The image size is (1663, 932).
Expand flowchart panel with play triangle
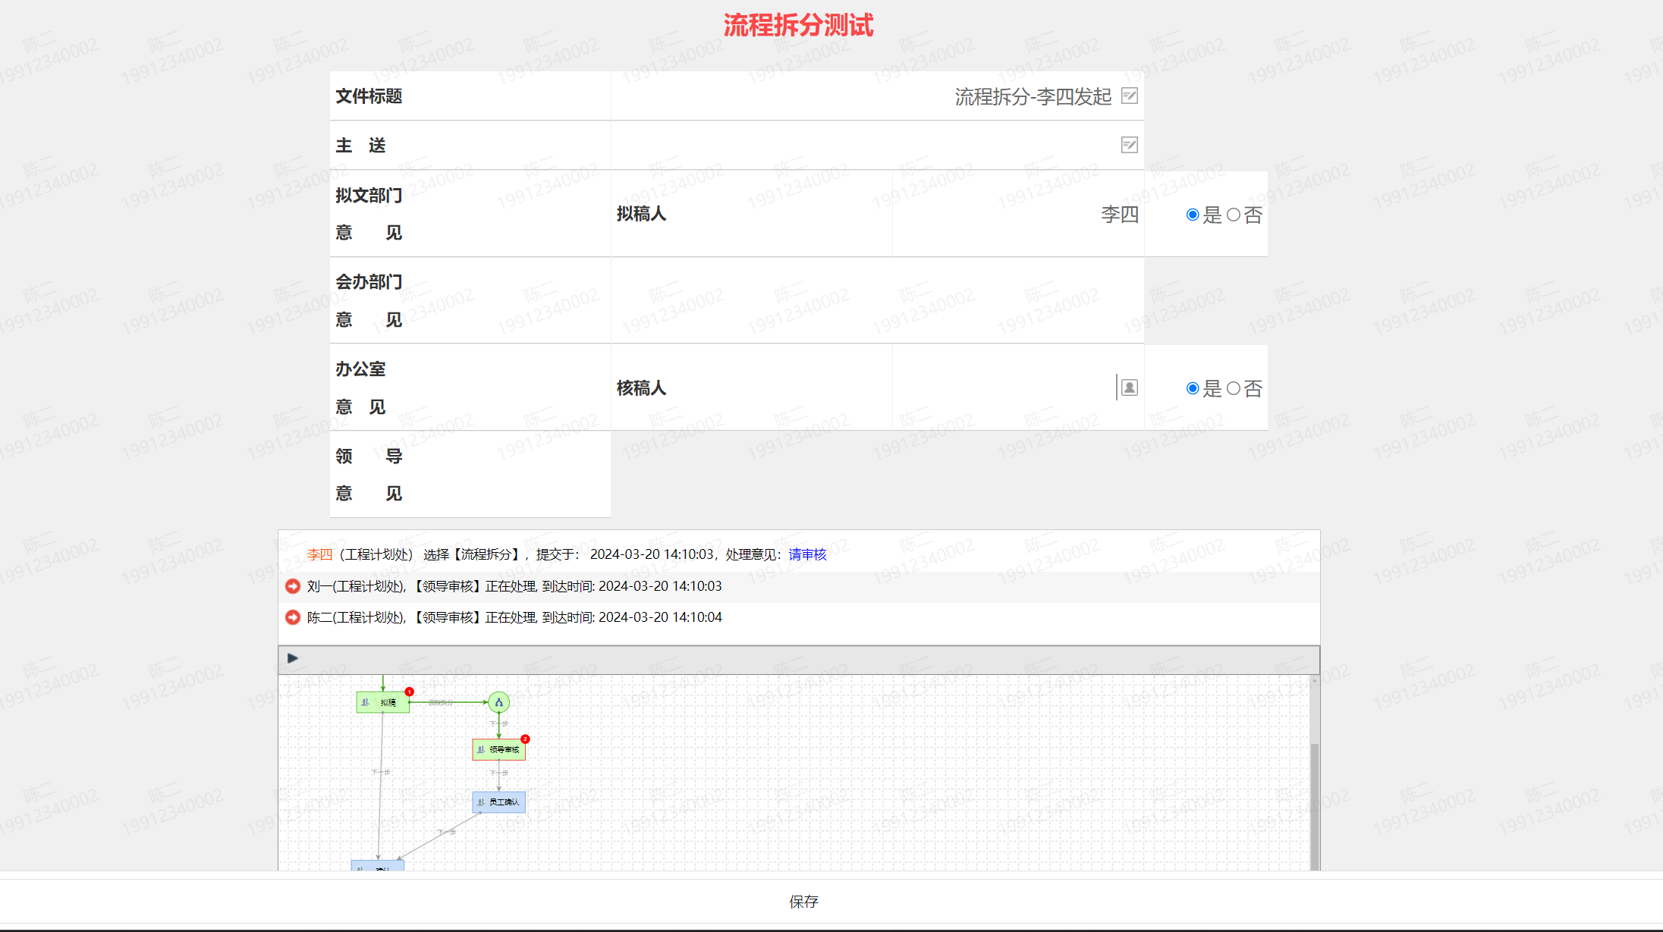(293, 658)
